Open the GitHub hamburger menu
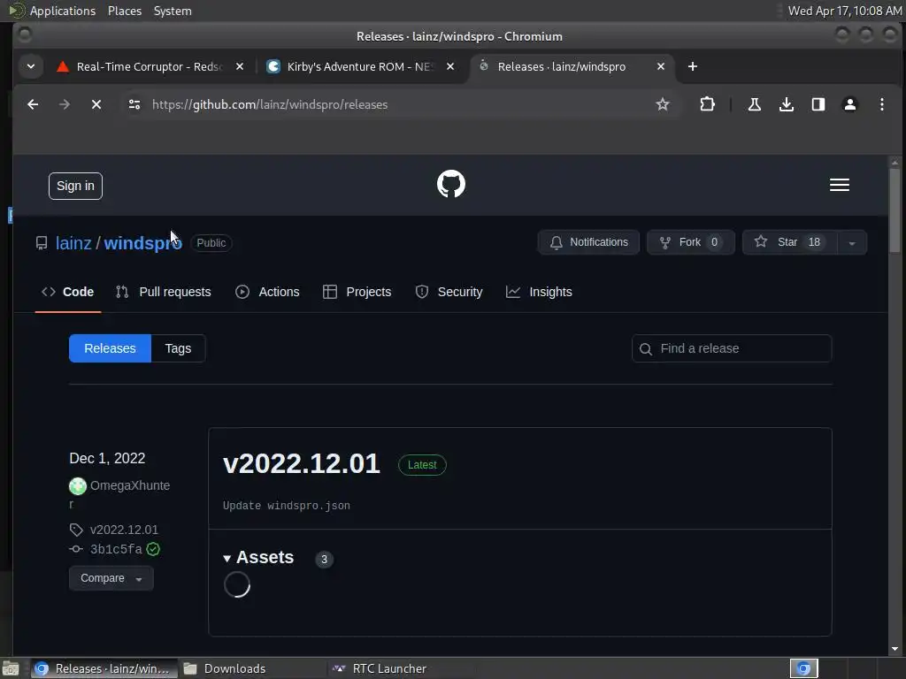This screenshot has width=906, height=679. click(839, 185)
